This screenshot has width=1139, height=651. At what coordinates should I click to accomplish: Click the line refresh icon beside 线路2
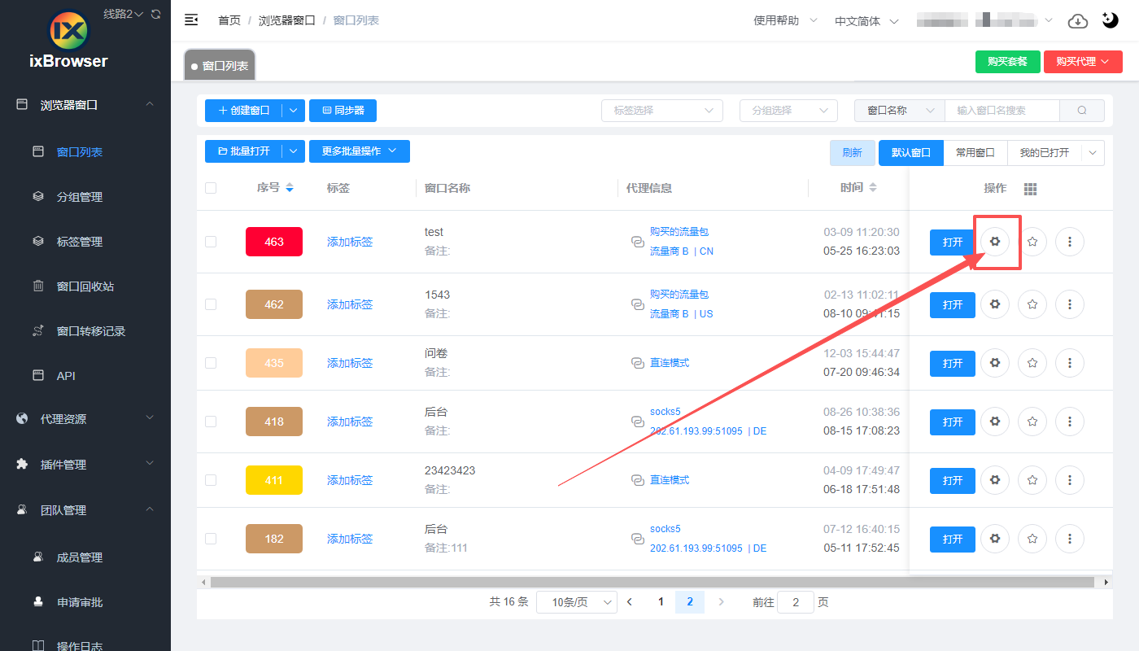pos(156,15)
